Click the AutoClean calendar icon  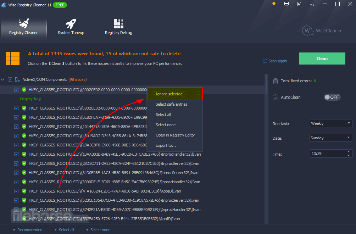[275, 97]
